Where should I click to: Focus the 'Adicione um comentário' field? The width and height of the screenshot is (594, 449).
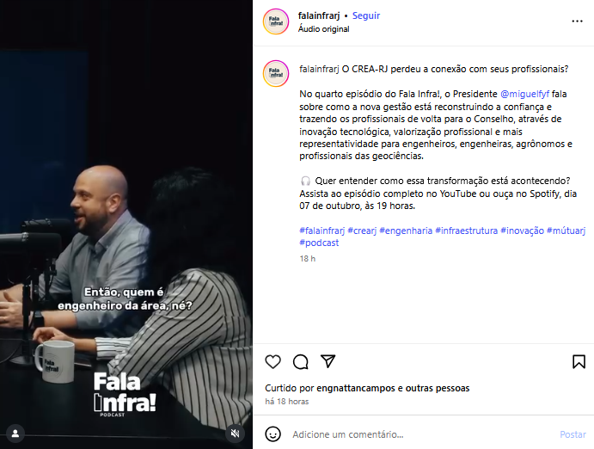click(x=422, y=434)
